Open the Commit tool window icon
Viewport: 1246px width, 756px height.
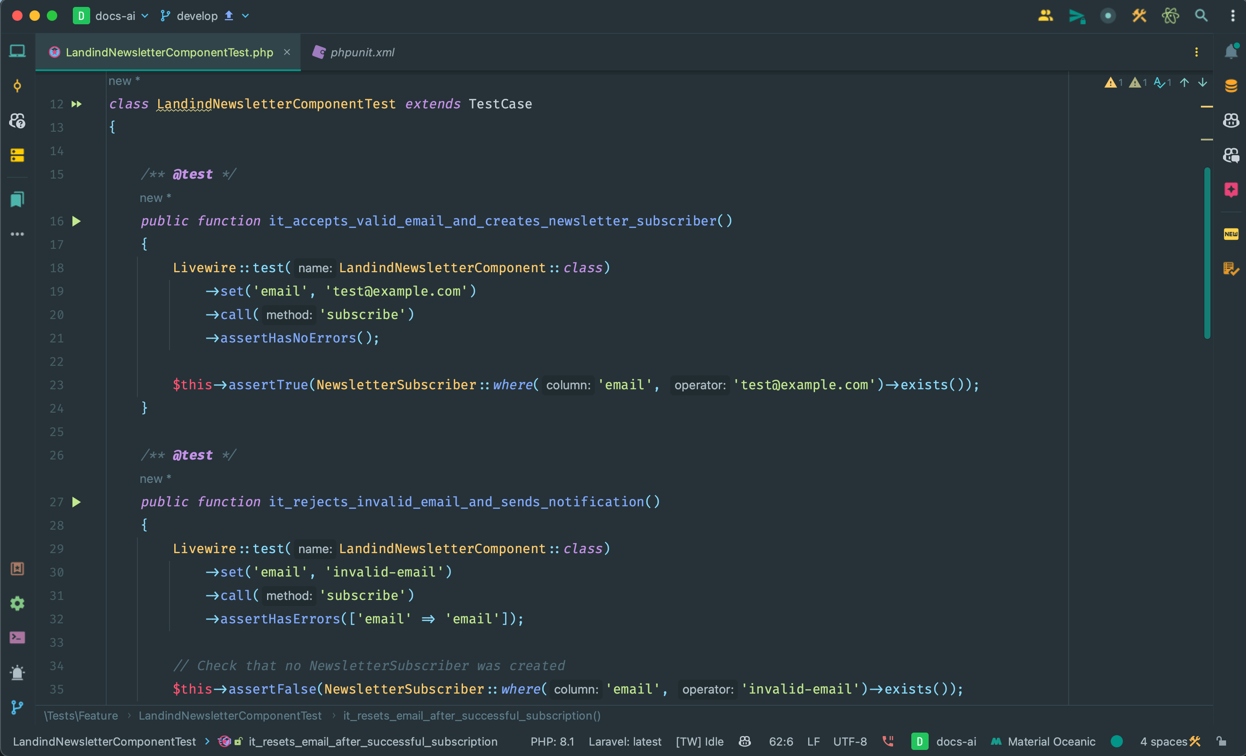pos(17,85)
